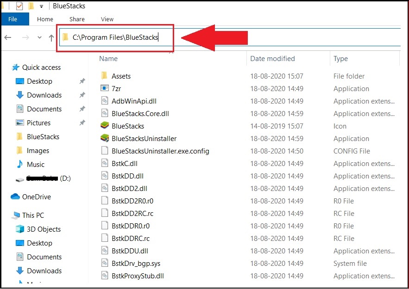Click the "System file" type cell

pos(350,264)
